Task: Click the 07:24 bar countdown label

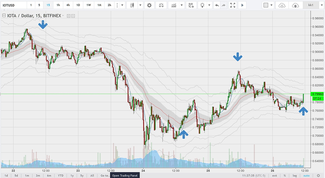Action: [317, 98]
